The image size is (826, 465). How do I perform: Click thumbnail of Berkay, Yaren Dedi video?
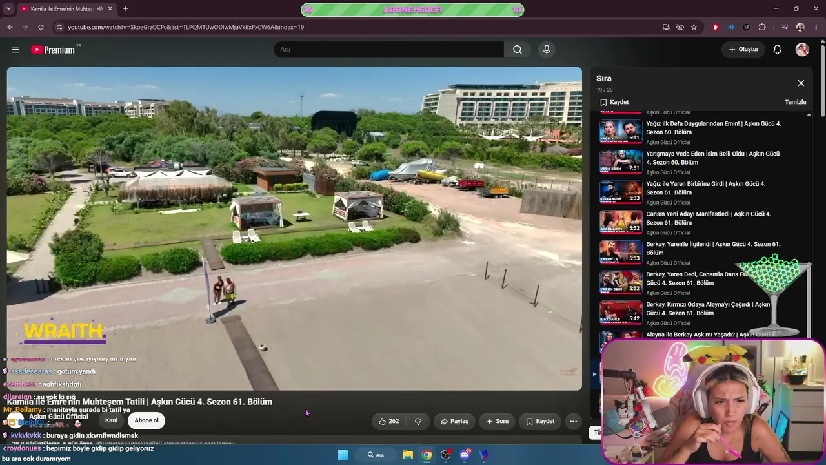(621, 282)
